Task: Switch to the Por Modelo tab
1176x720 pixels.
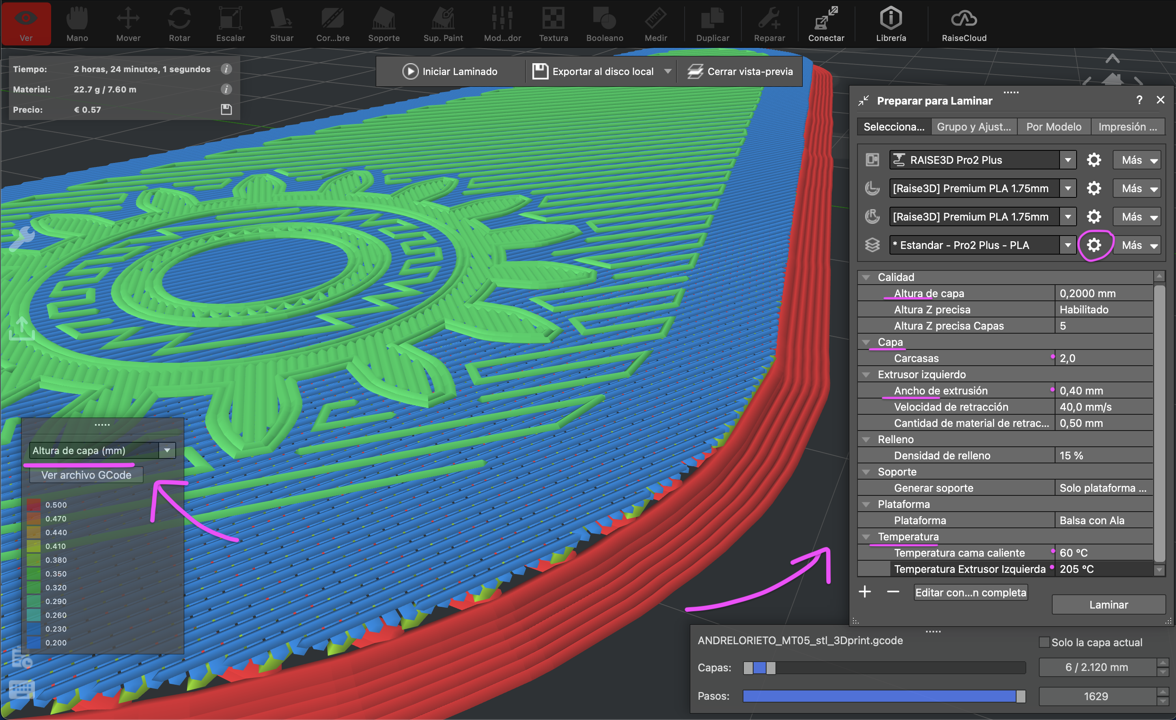Action: (x=1053, y=127)
